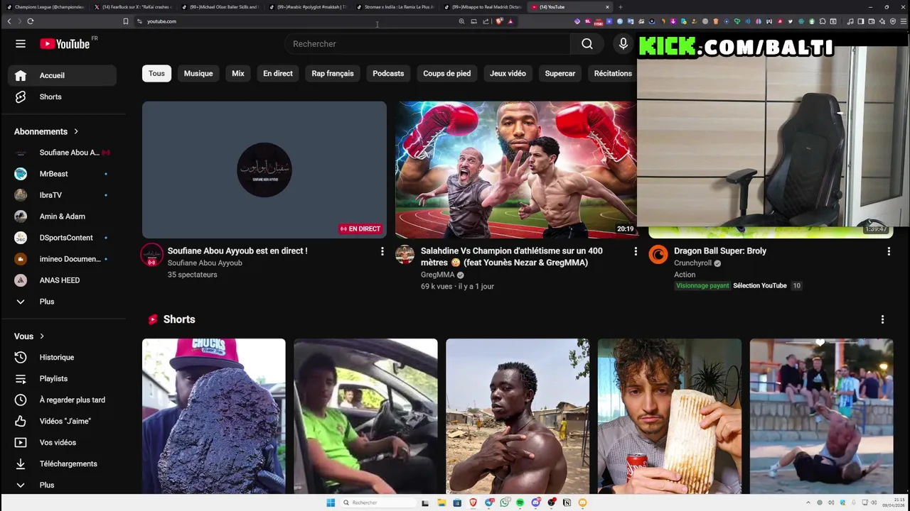This screenshot has height=511, width=910.
Task: Click the YouTube Rechercher search field
Action: 427,44
